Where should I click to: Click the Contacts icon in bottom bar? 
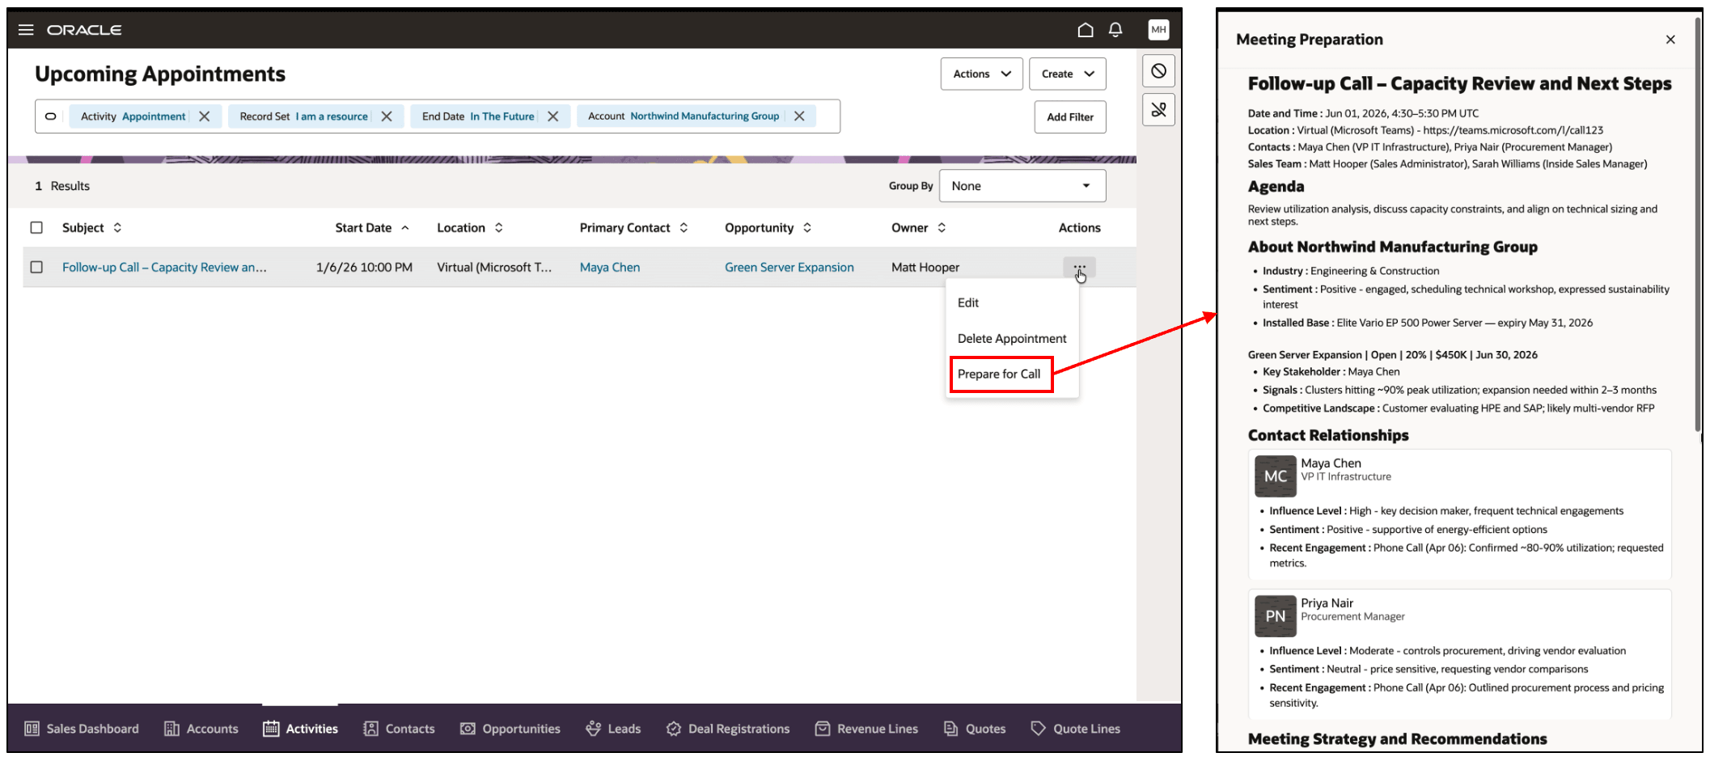tap(370, 729)
